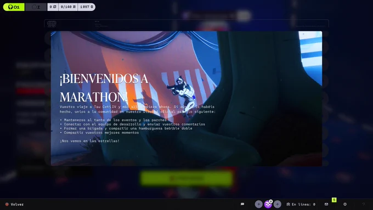Invite player using right plus slot
The image size is (373, 210).
[x=277, y=204]
